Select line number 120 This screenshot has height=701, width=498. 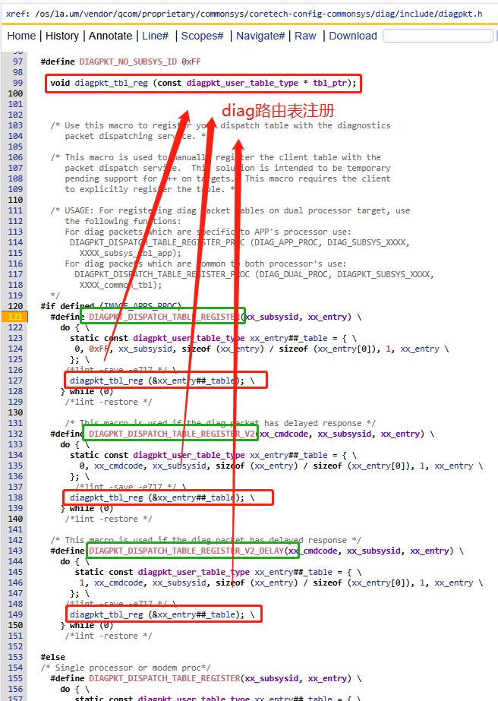(x=15, y=306)
